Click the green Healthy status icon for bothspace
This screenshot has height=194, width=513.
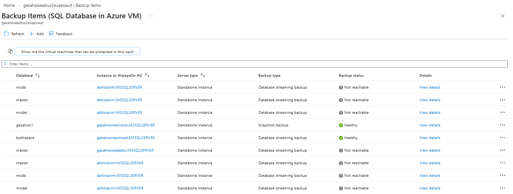pos(341,138)
